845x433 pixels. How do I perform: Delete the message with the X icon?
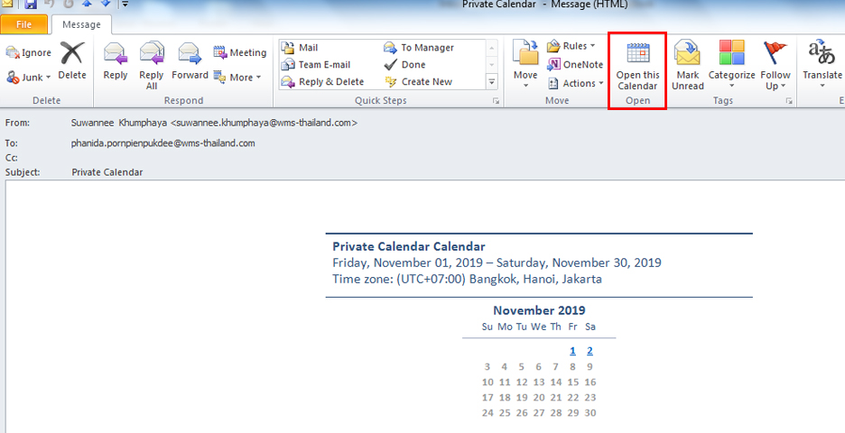coord(71,60)
